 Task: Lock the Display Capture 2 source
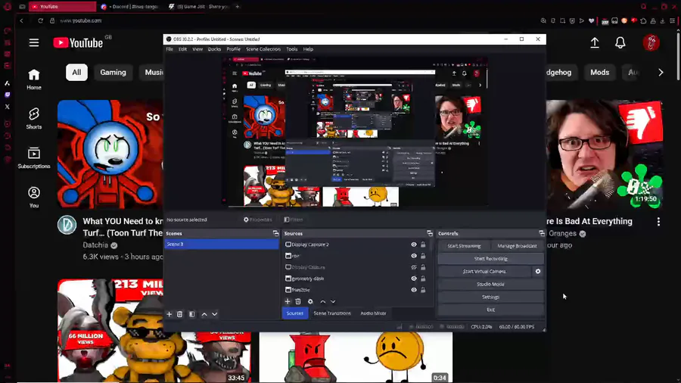(x=423, y=244)
